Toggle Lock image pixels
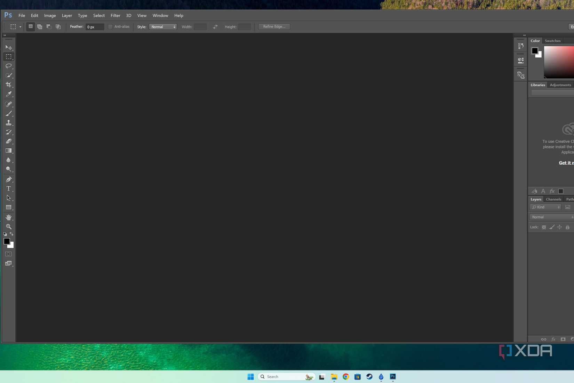The height and width of the screenshot is (383, 574). pyautogui.click(x=552, y=227)
